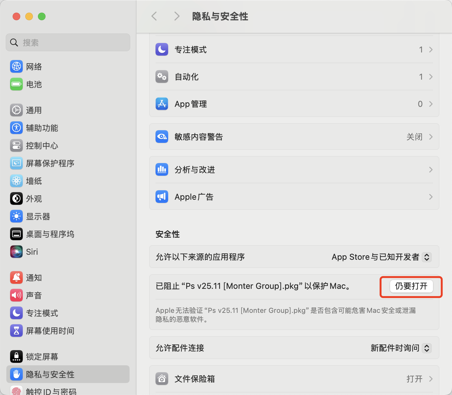Go back with the left arrow
The width and height of the screenshot is (452, 395).
(154, 16)
